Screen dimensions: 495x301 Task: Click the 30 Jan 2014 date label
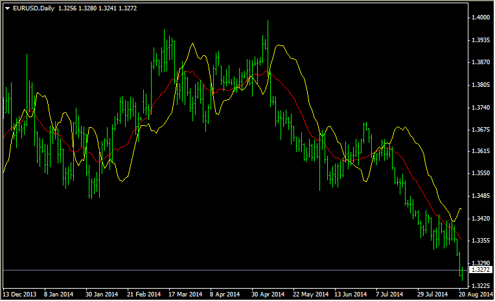102,295
